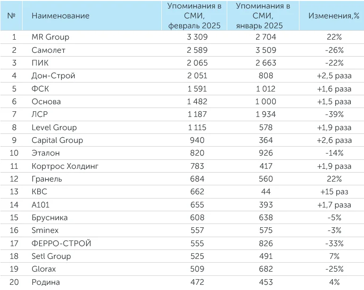Click the 'Родина' name cell
Viewport: 364px width, 290px height.
[46, 282]
